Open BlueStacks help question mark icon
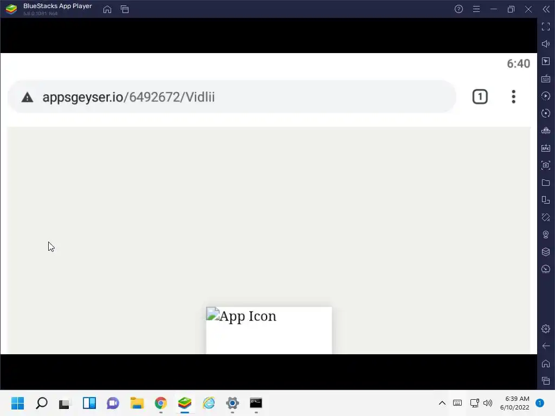Viewport: 555px width, 416px height. 459,9
